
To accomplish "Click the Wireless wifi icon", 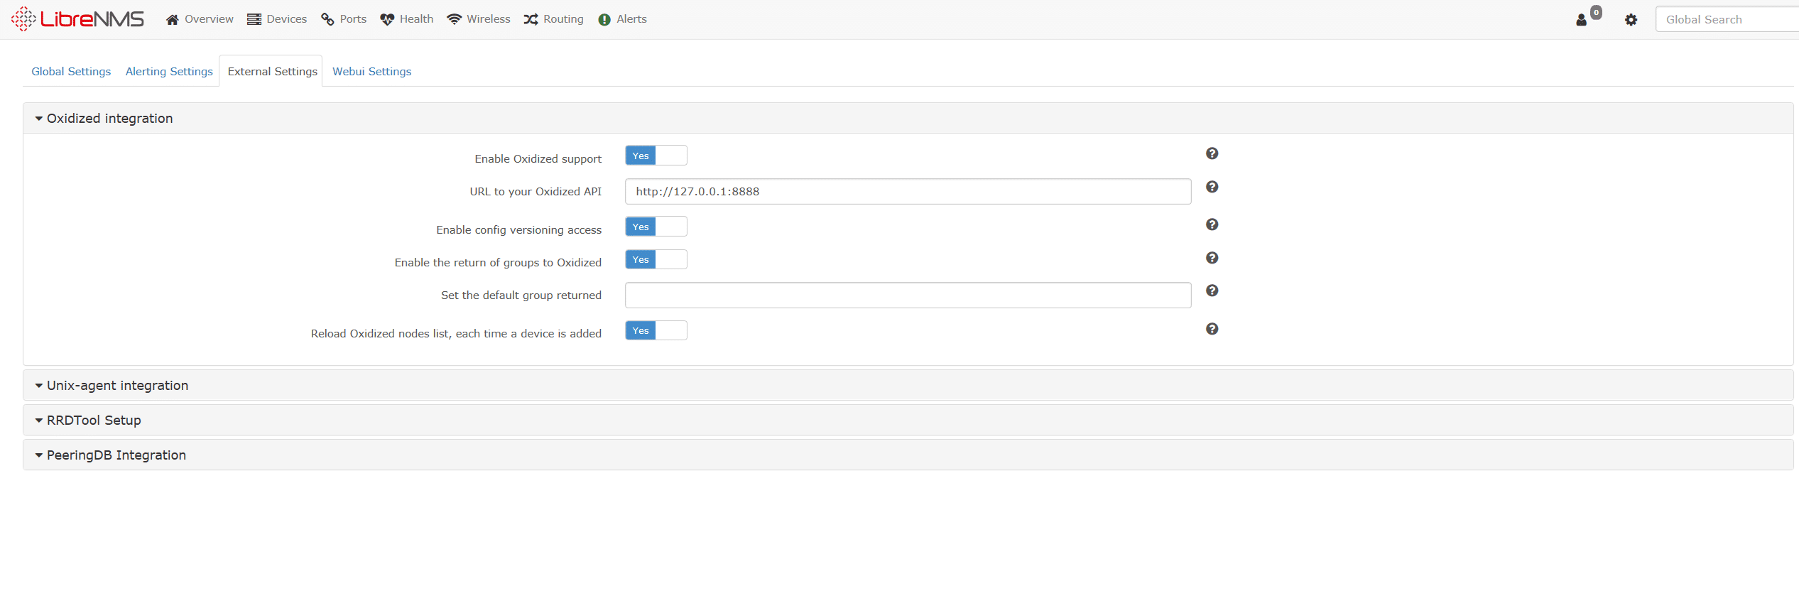I will [x=455, y=20].
